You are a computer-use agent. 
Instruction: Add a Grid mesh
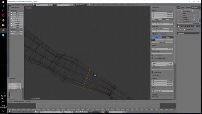pos(17,32)
